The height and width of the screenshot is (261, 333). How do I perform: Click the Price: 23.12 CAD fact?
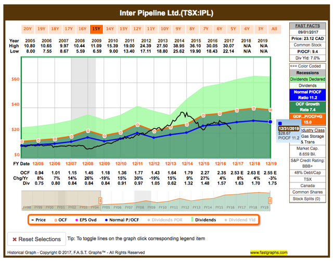pos(308,38)
